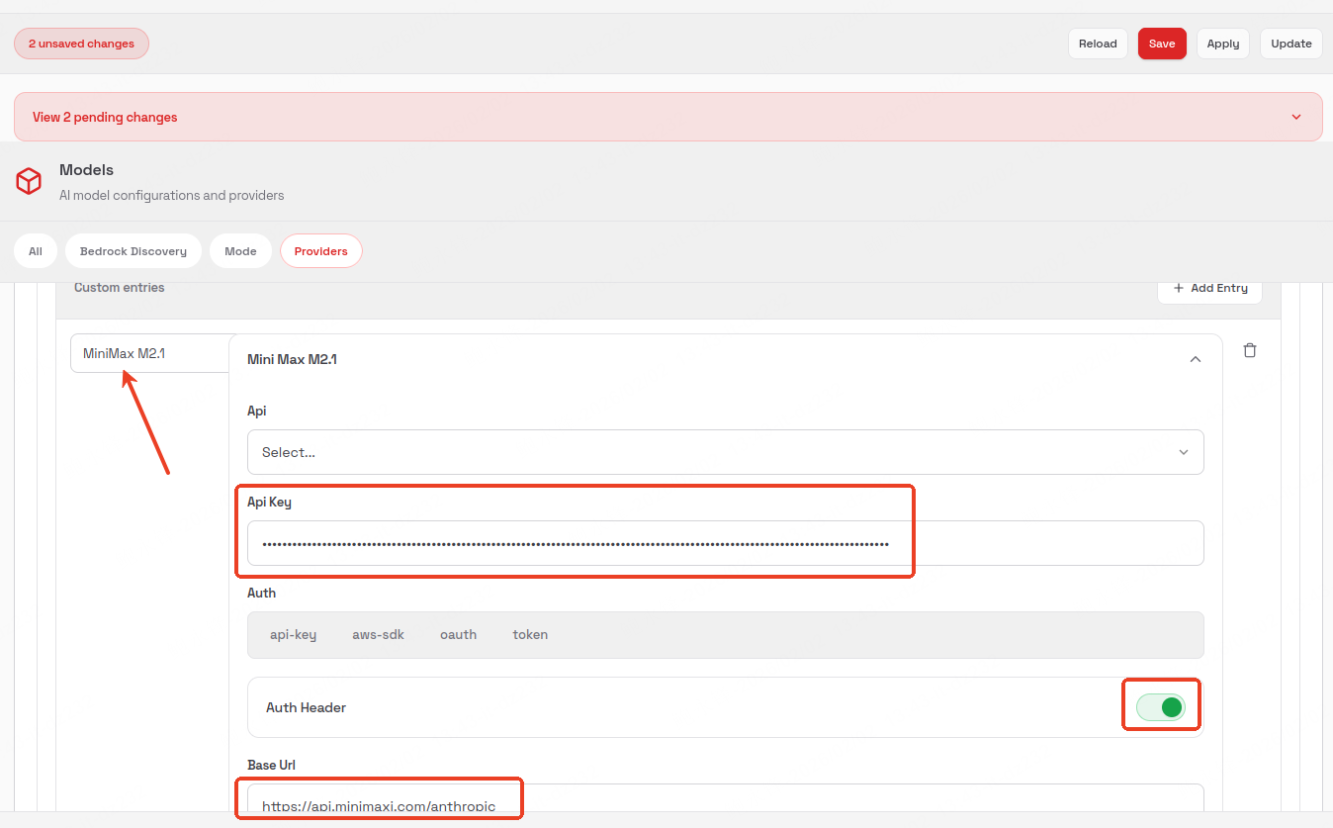Choose the aws-sdk auth option
1333x828 pixels.
click(x=378, y=635)
